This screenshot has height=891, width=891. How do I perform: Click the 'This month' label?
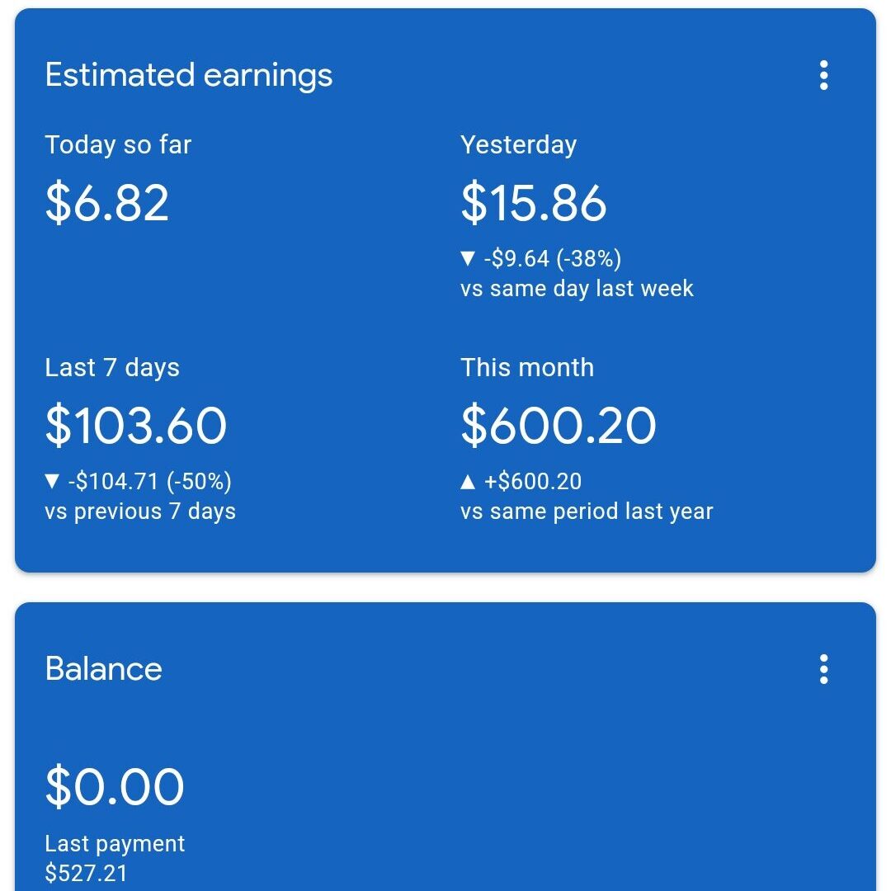[x=527, y=368]
